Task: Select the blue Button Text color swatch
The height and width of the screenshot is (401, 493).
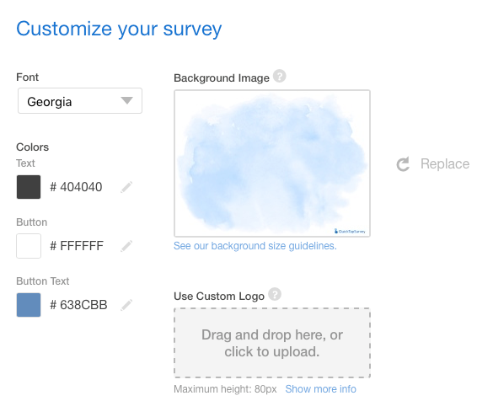Action: (29, 305)
